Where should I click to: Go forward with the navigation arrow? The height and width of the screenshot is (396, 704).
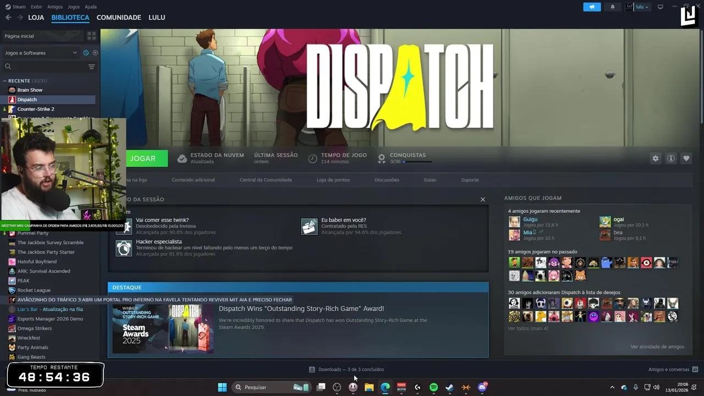20,18
